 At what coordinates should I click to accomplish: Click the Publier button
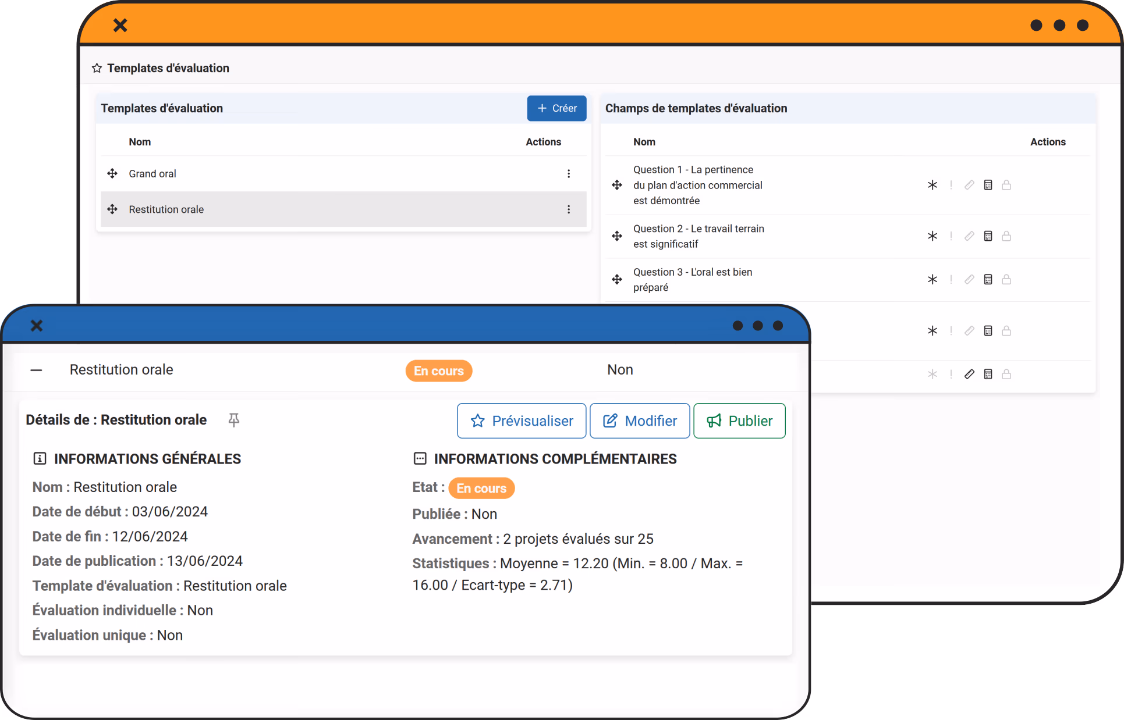point(739,421)
